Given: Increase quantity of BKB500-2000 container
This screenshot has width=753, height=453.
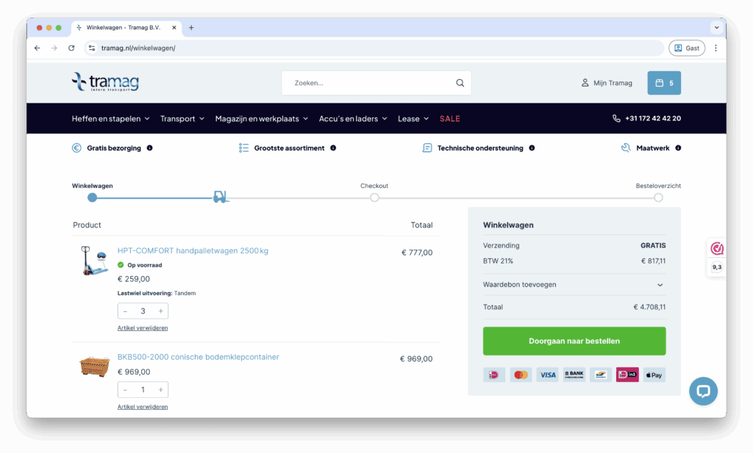Looking at the screenshot, I should (160, 390).
